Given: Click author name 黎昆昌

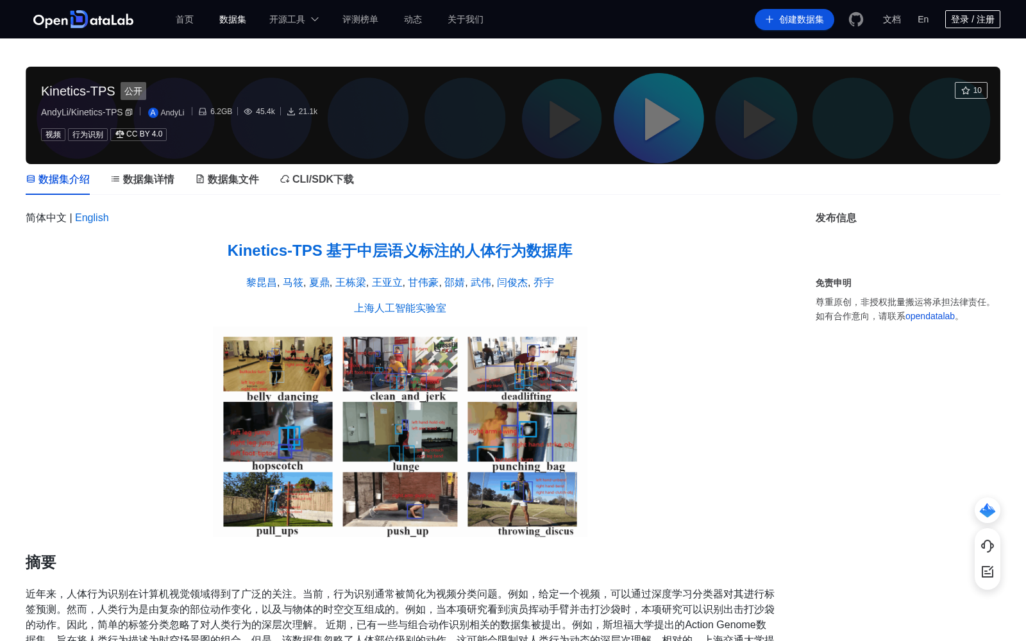Looking at the screenshot, I should pos(262,283).
